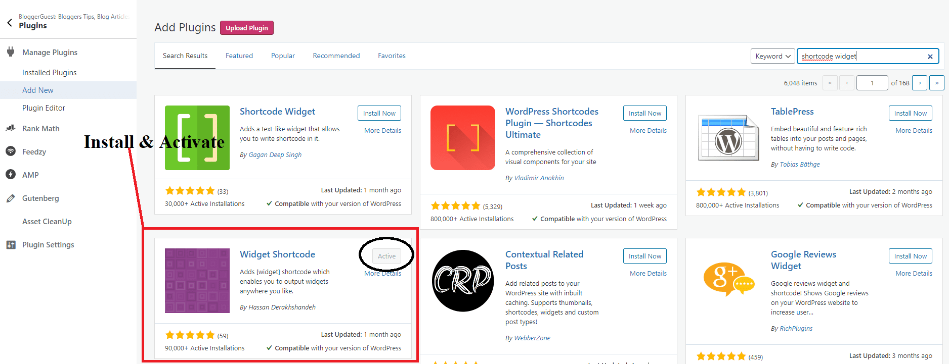Click the Feedzy sidebar icon
The image size is (949, 364).
tap(11, 151)
